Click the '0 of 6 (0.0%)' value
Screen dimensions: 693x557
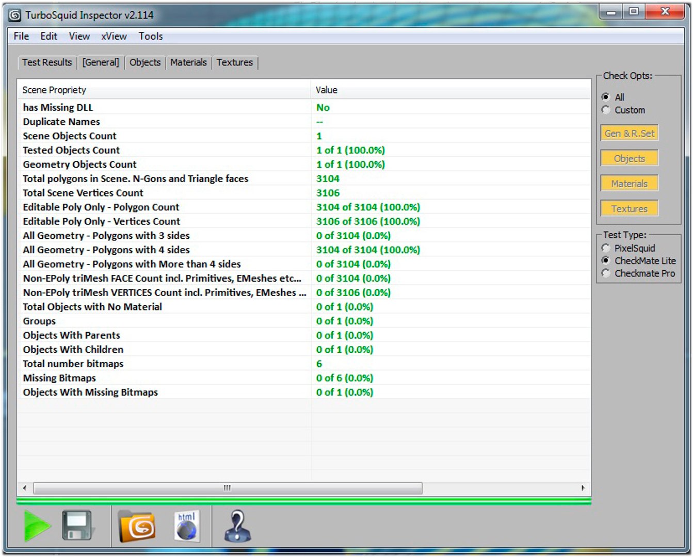[345, 378]
